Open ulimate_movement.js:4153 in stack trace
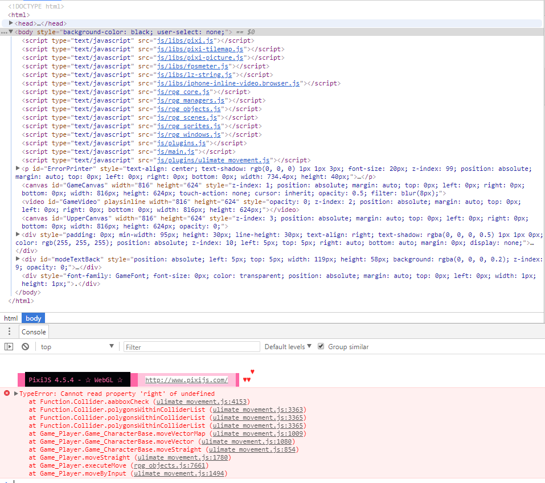 pos(201,402)
